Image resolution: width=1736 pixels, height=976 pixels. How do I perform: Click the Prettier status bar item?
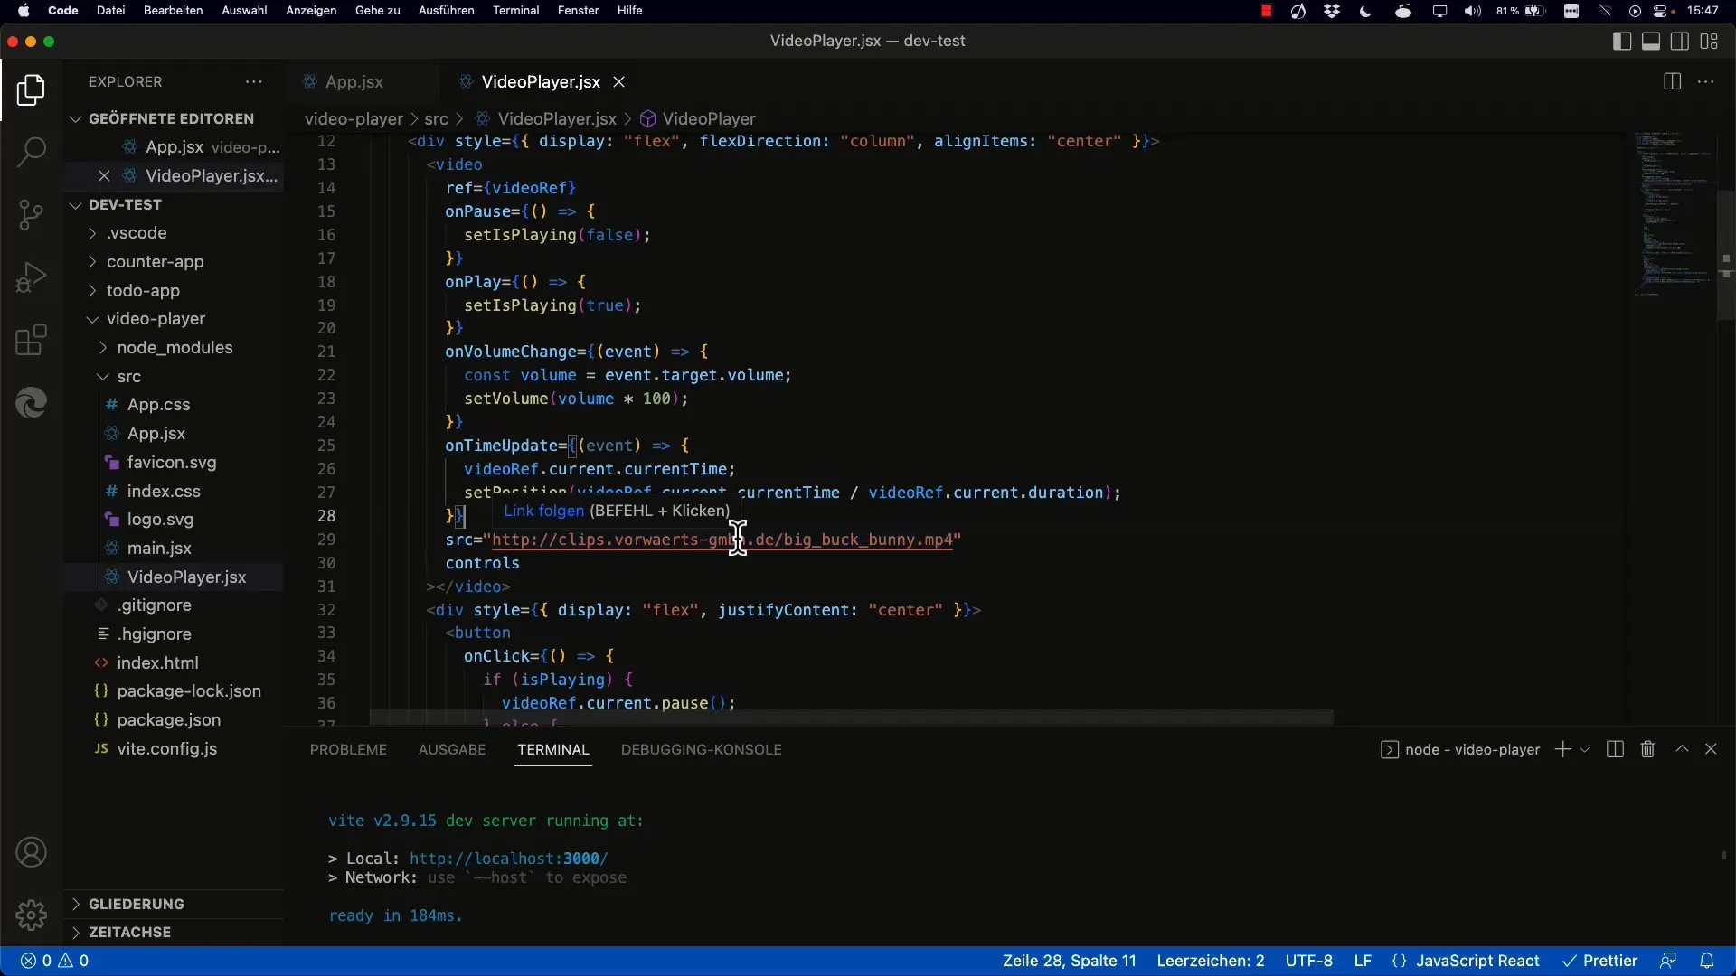point(1599,961)
